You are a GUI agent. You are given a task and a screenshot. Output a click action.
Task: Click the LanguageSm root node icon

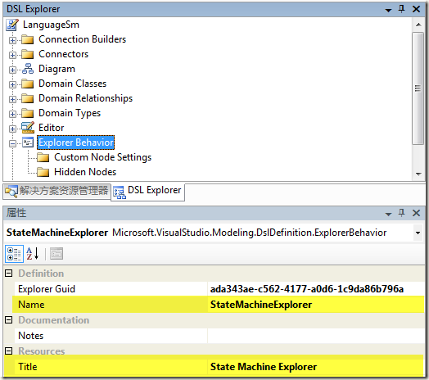point(12,25)
